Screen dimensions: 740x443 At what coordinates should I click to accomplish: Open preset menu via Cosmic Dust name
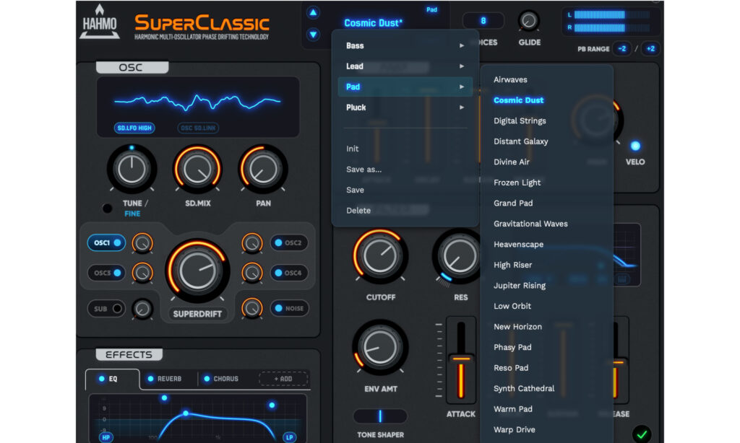pyautogui.click(x=374, y=23)
